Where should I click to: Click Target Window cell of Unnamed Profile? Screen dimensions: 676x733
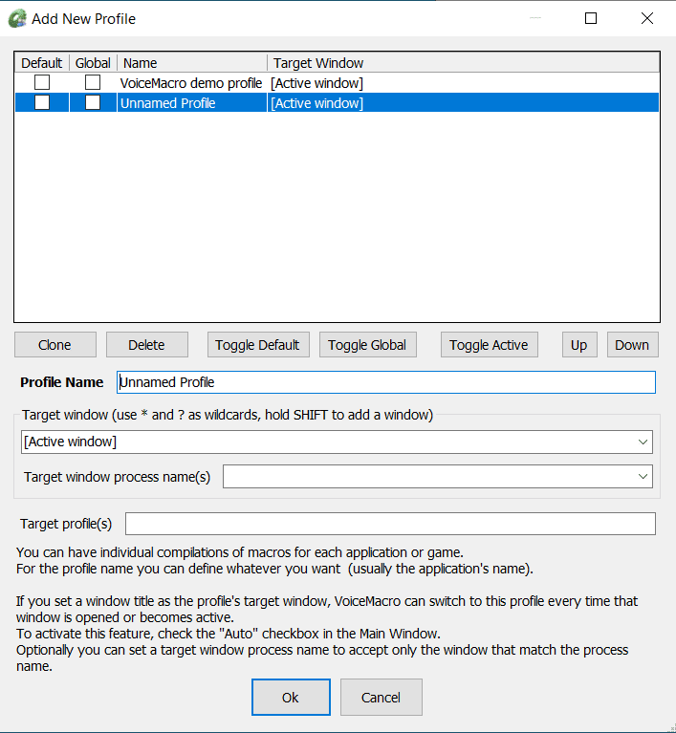pos(316,103)
